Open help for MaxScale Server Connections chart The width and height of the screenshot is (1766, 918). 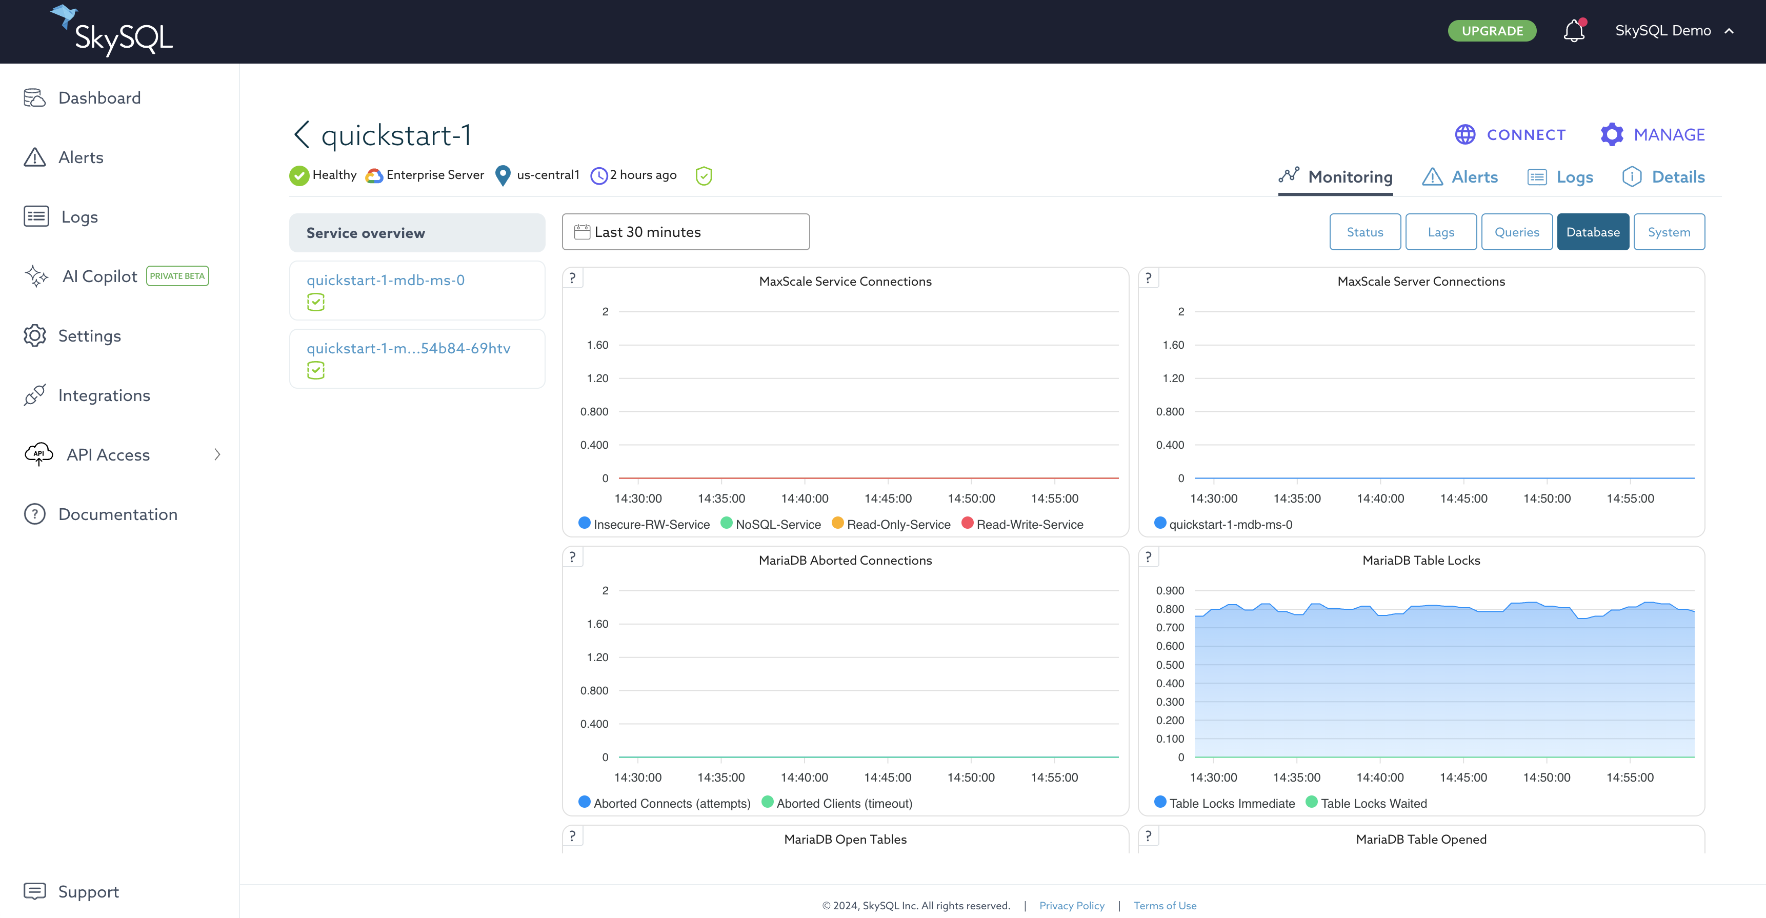coord(1148,277)
